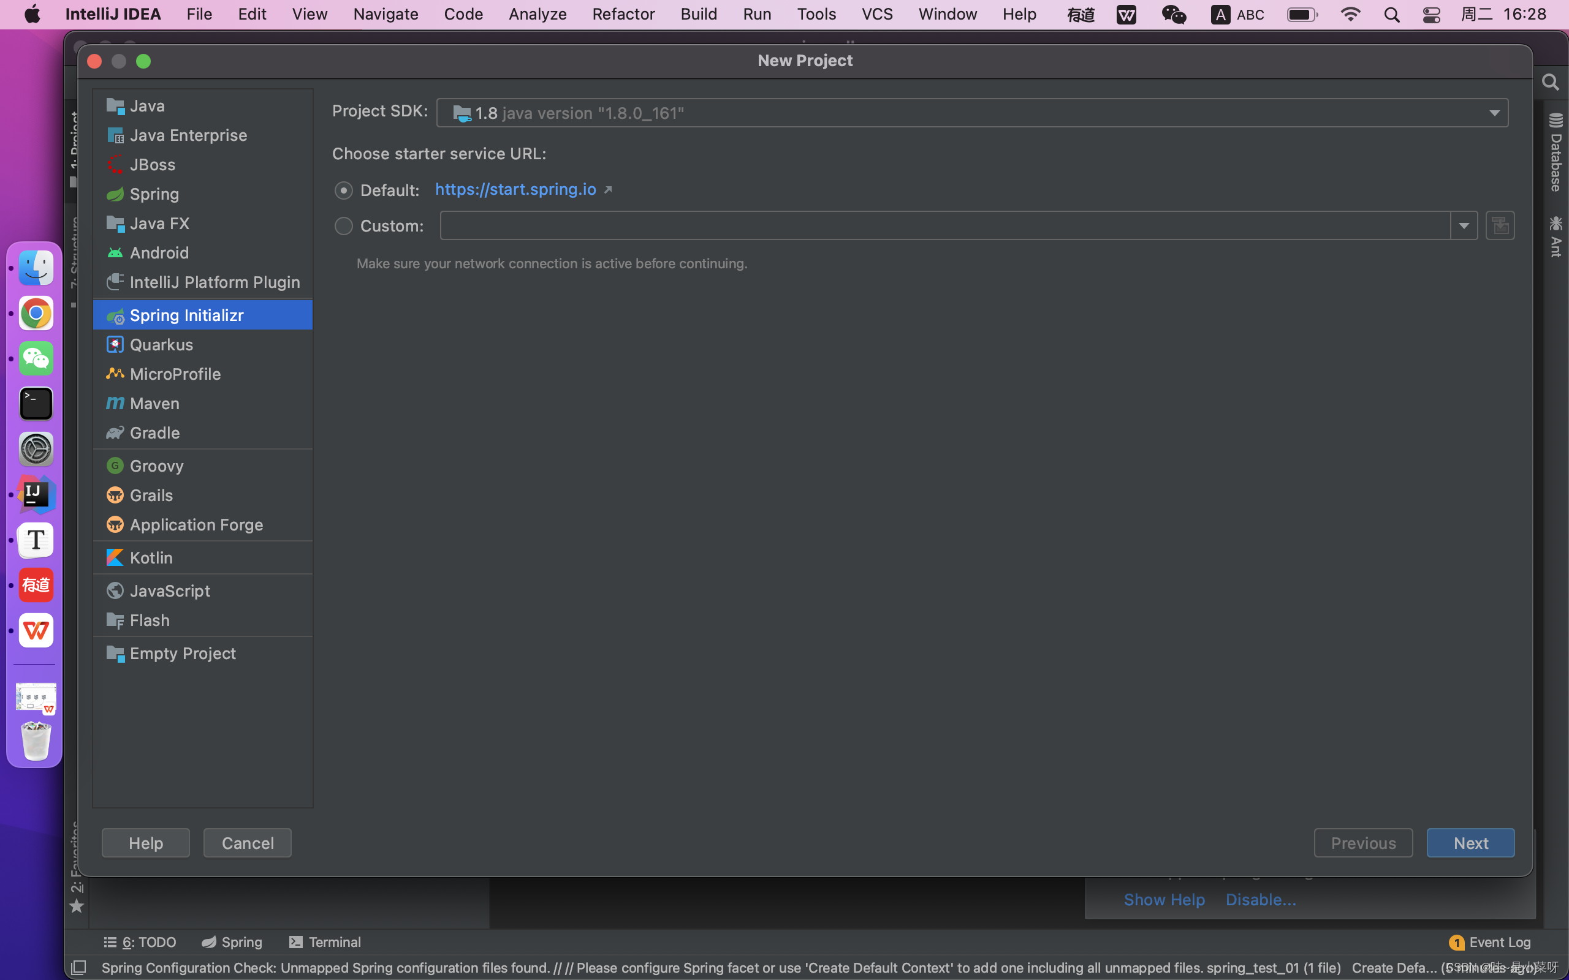
Task: Click the IDE search magnifier icon
Action: pyautogui.click(x=1550, y=82)
